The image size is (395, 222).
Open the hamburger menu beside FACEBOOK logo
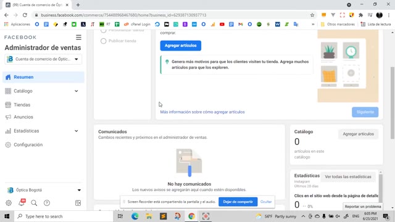tap(78, 37)
